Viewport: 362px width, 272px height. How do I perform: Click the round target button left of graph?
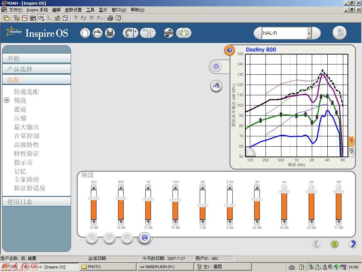216,67
